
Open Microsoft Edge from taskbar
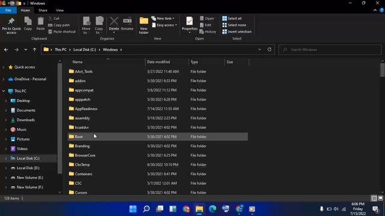pos(212,209)
